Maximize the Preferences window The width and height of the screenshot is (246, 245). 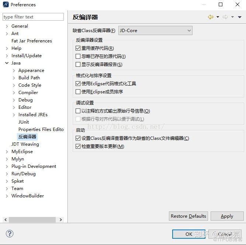[x=221, y=4]
